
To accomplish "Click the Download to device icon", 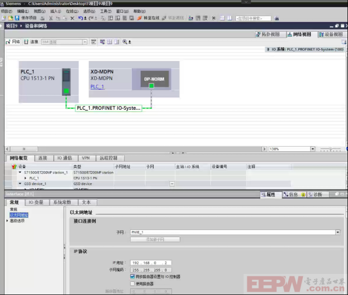I will (110, 18).
